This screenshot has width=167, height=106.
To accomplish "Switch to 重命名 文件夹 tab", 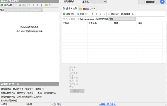I will pyautogui.click(x=87, y=9).
